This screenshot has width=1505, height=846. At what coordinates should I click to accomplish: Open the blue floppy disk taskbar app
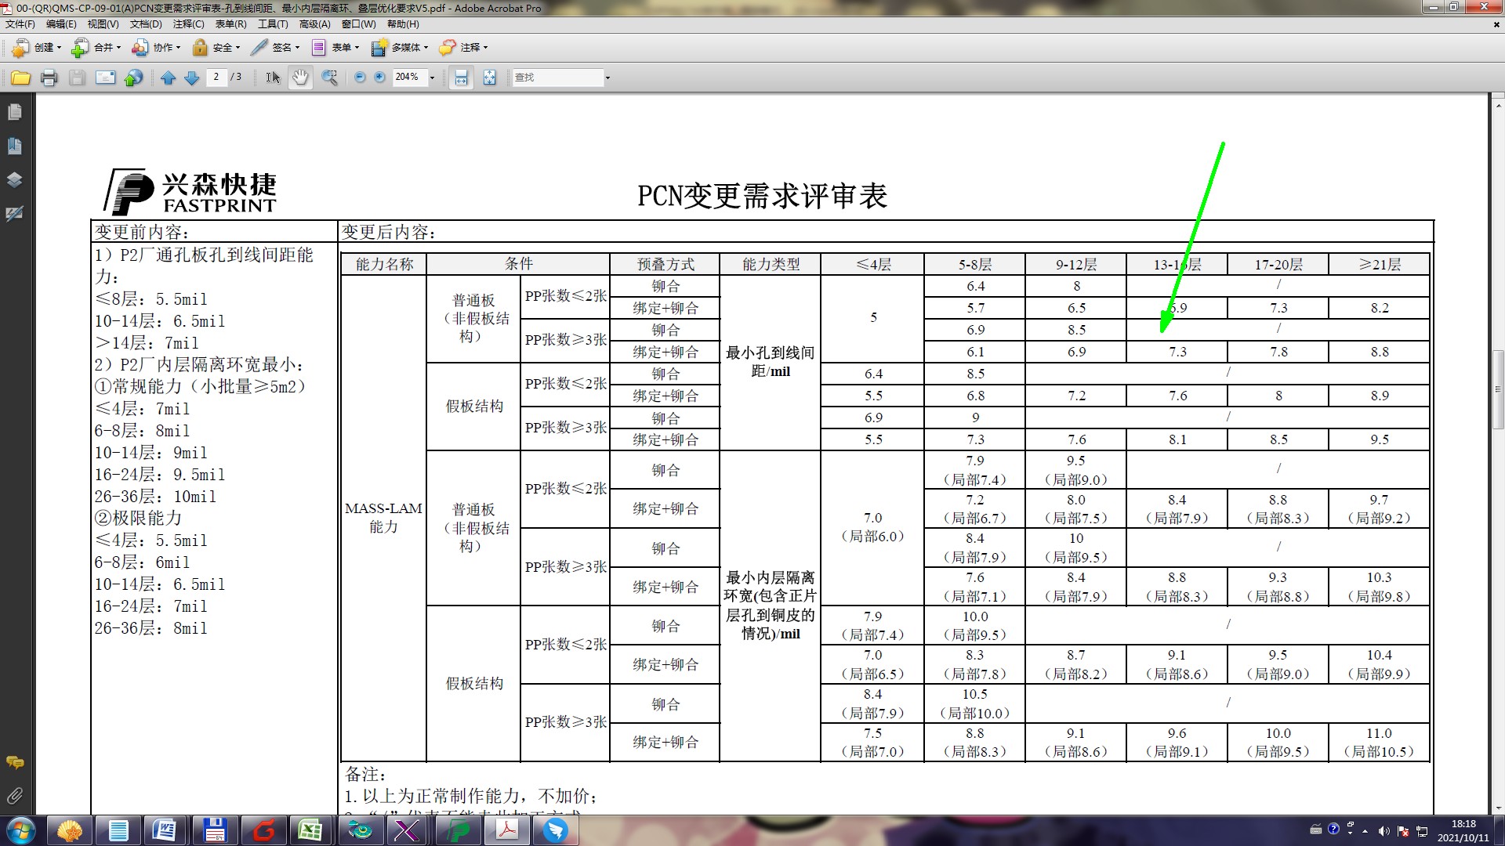[x=213, y=830]
